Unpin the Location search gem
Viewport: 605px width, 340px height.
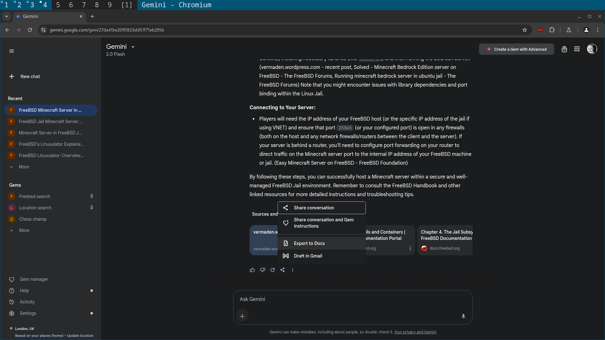coord(92,208)
